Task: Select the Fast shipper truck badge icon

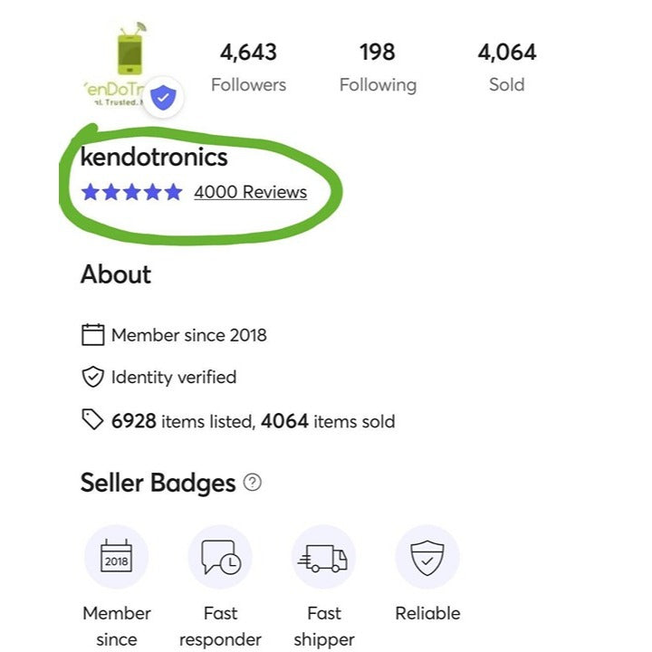Action: (x=323, y=557)
